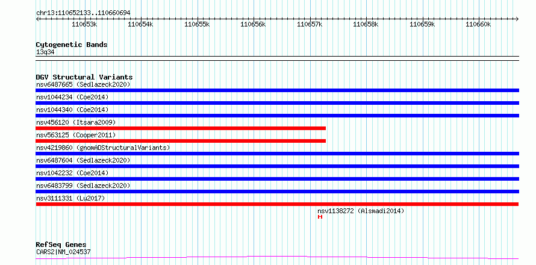Open nsv6483799 (Sedlazeck2020) variant label
The width and height of the screenshot is (536, 265).
tap(83, 185)
